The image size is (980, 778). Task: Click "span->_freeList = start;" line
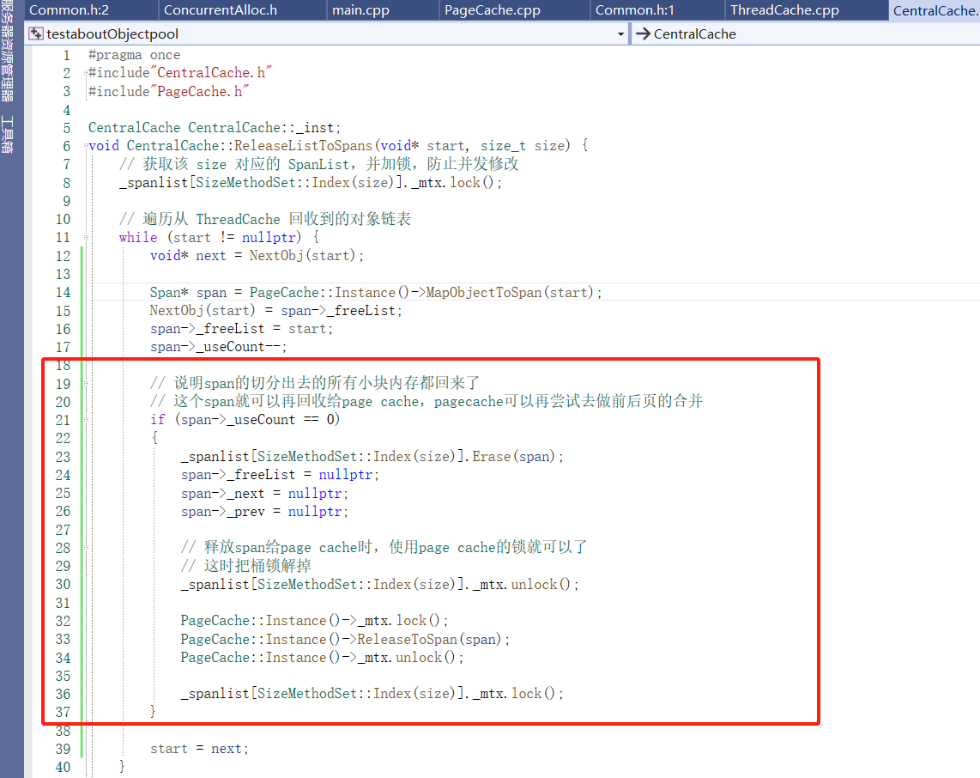coord(241,328)
